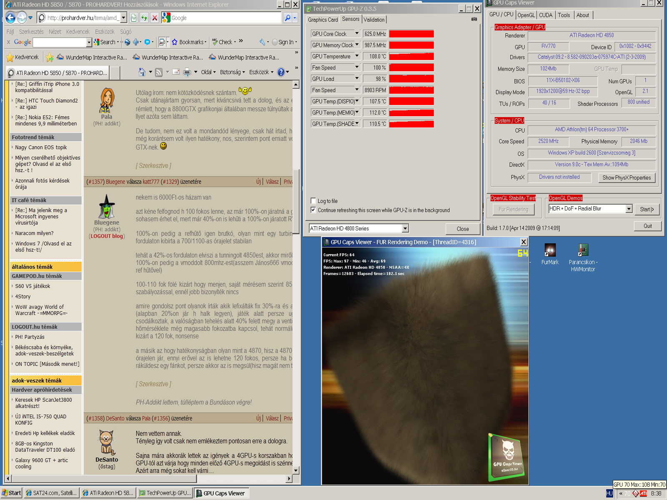Switch to CUDA tab in GPU Caps Viewer
The height and width of the screenshot is (500, 667).
[x=545, y=15]
